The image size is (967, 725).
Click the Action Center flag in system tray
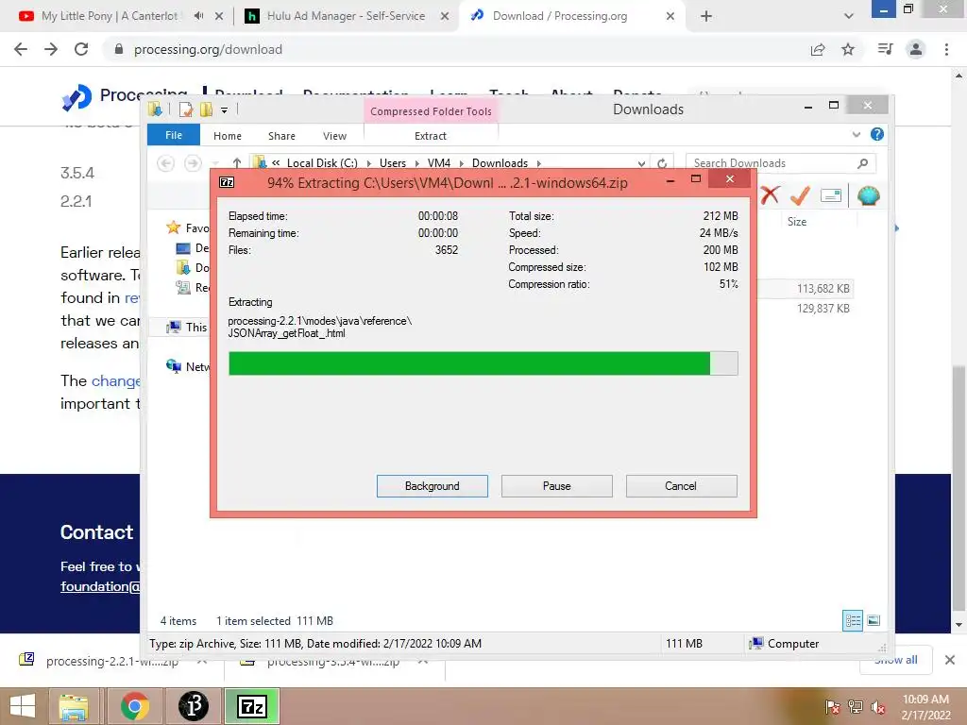(832, 707)
